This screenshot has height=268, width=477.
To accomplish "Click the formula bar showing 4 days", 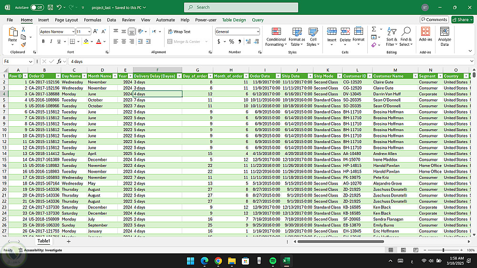I will click(269, 62).
